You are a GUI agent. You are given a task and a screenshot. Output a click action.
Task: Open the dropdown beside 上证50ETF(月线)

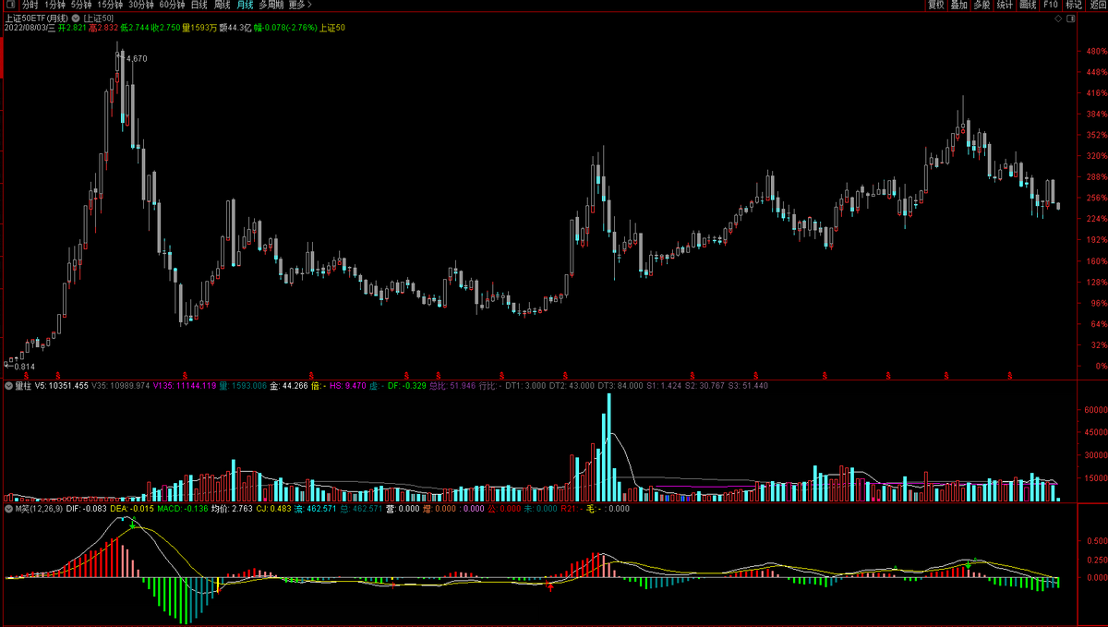tap(75, 18)
